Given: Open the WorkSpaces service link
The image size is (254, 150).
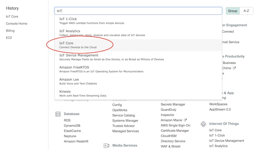Looking at the screenshot, I should 218,104.
